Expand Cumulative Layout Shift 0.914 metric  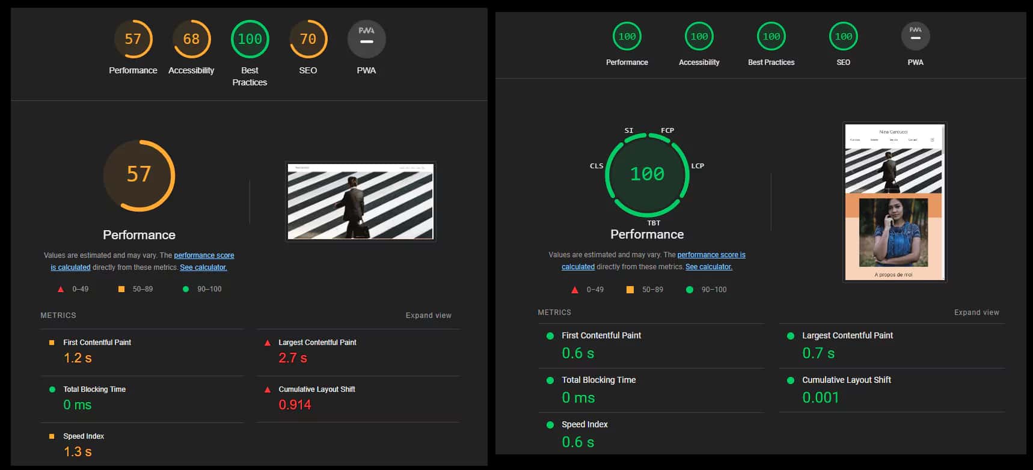[x=358, y=399]
